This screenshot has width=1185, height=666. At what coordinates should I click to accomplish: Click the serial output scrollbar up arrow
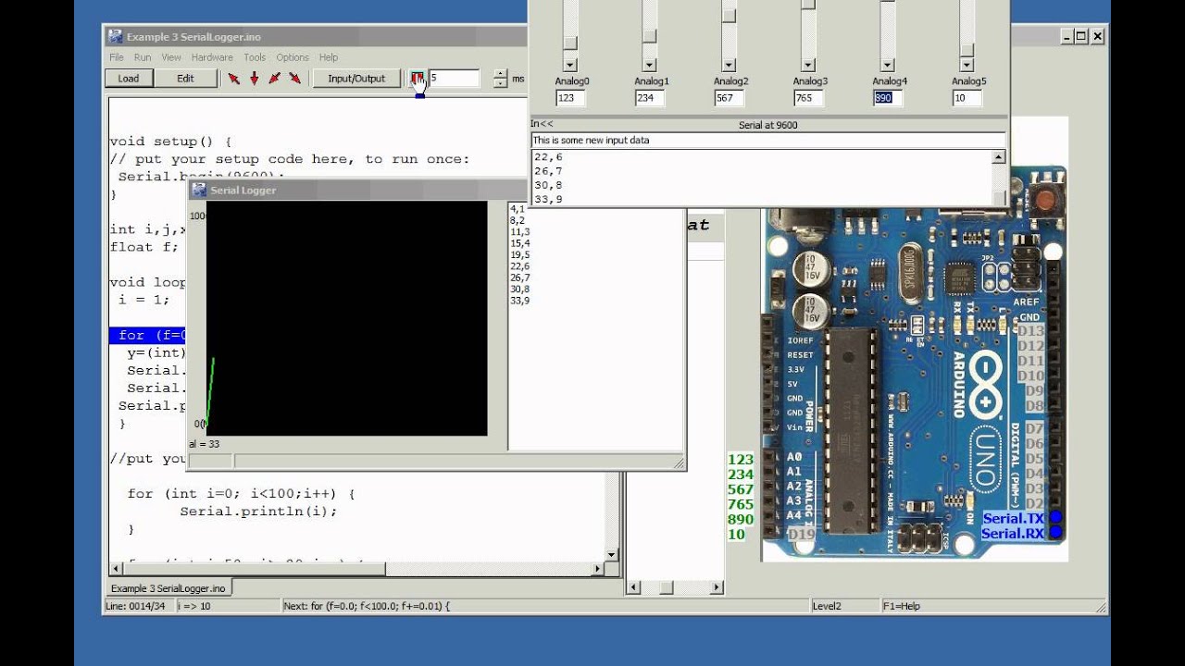point(999,157)
